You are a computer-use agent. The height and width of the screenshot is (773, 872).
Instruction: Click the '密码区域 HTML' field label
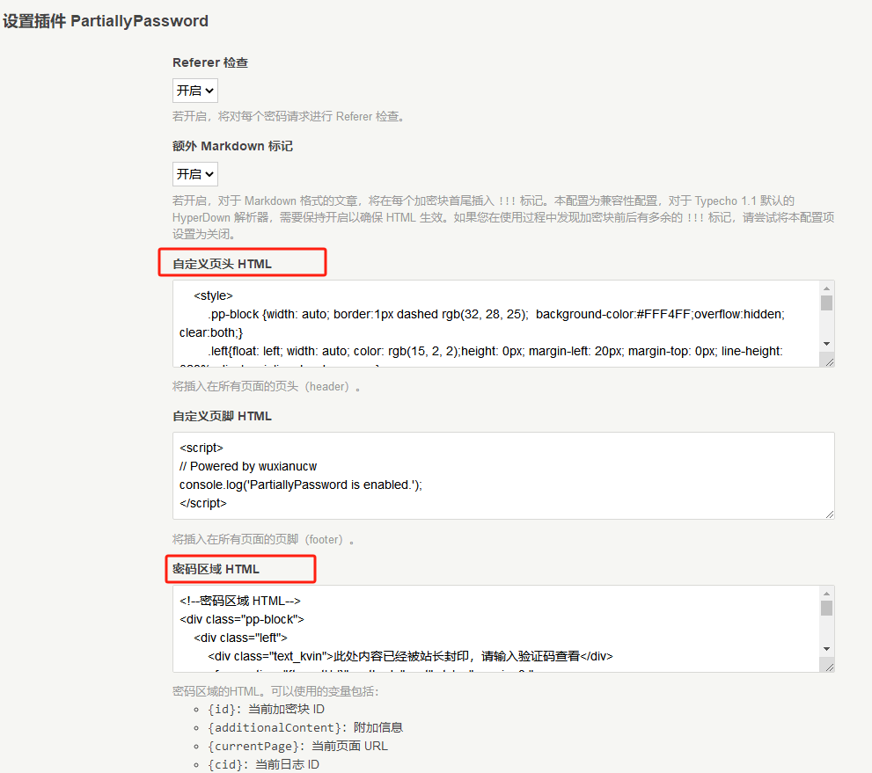coord(216,569)
